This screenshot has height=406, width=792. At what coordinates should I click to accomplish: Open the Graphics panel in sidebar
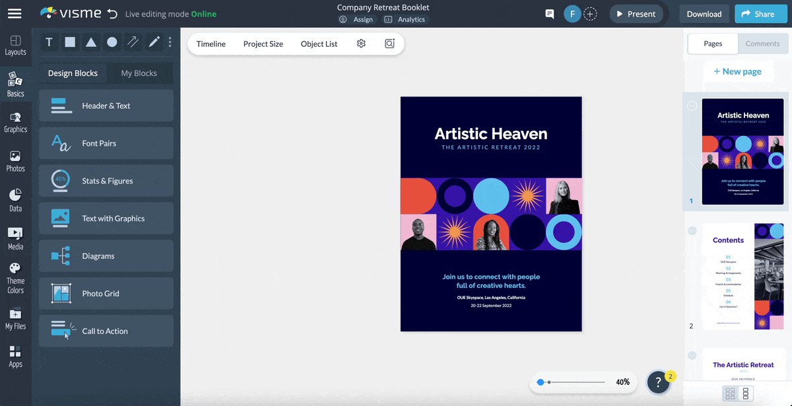pos(15,123)
